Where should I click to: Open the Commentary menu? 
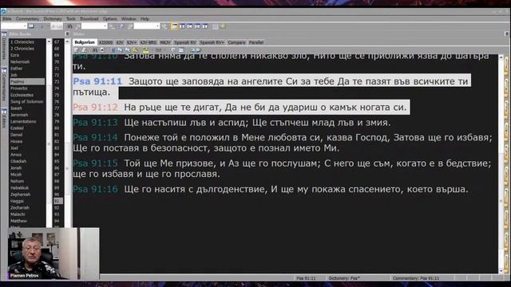click(x=27, y=19)
